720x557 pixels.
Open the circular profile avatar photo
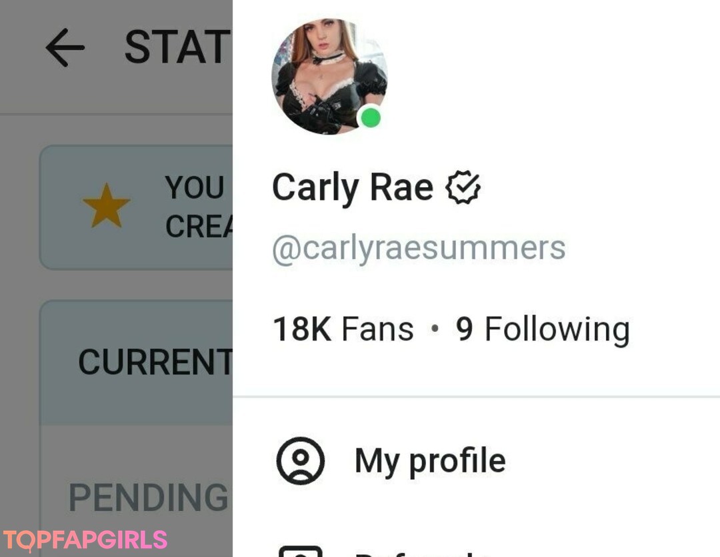[329, 77]
